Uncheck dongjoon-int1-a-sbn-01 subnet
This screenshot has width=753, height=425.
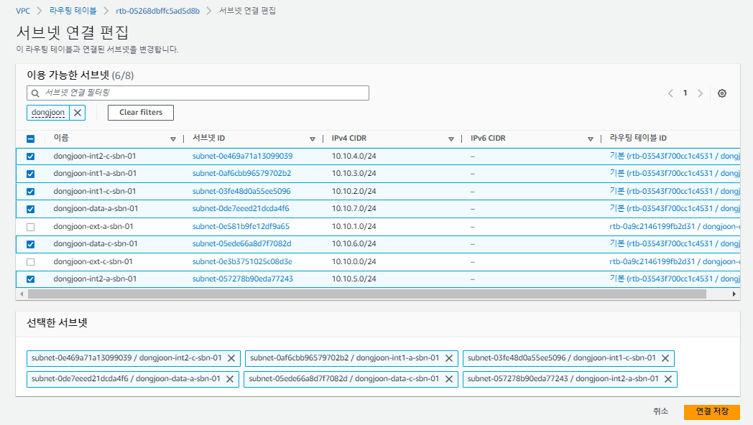pos(30,174)
